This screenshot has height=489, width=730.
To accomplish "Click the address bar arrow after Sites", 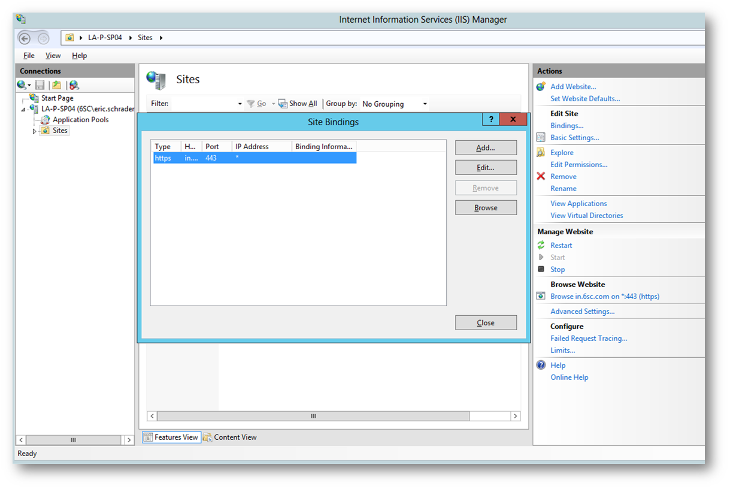I will tap(161, 38).
